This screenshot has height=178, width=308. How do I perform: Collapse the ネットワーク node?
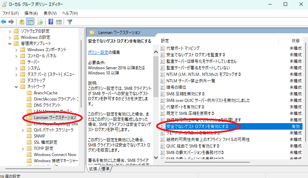coord(16,87)
